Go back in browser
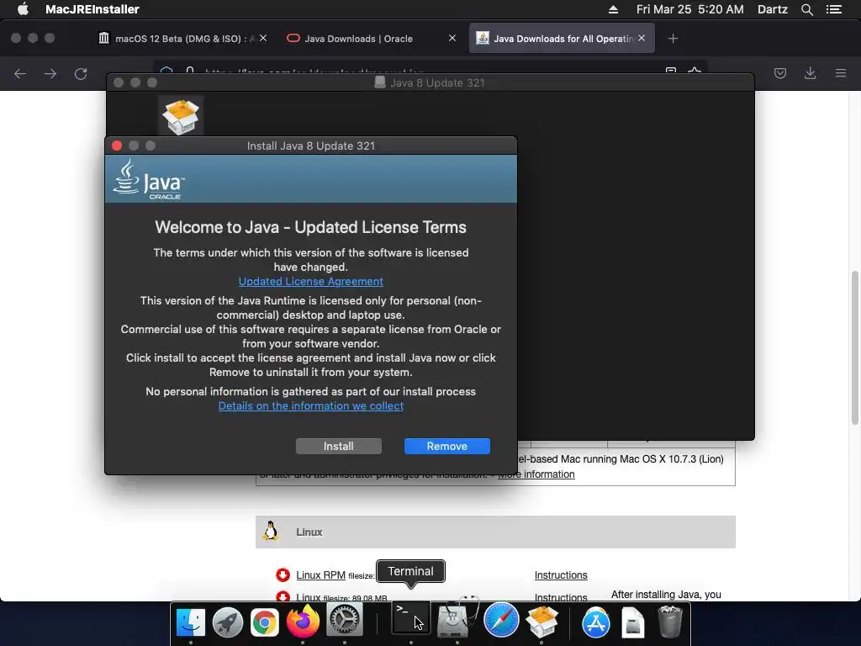 (x=20, y=74)
